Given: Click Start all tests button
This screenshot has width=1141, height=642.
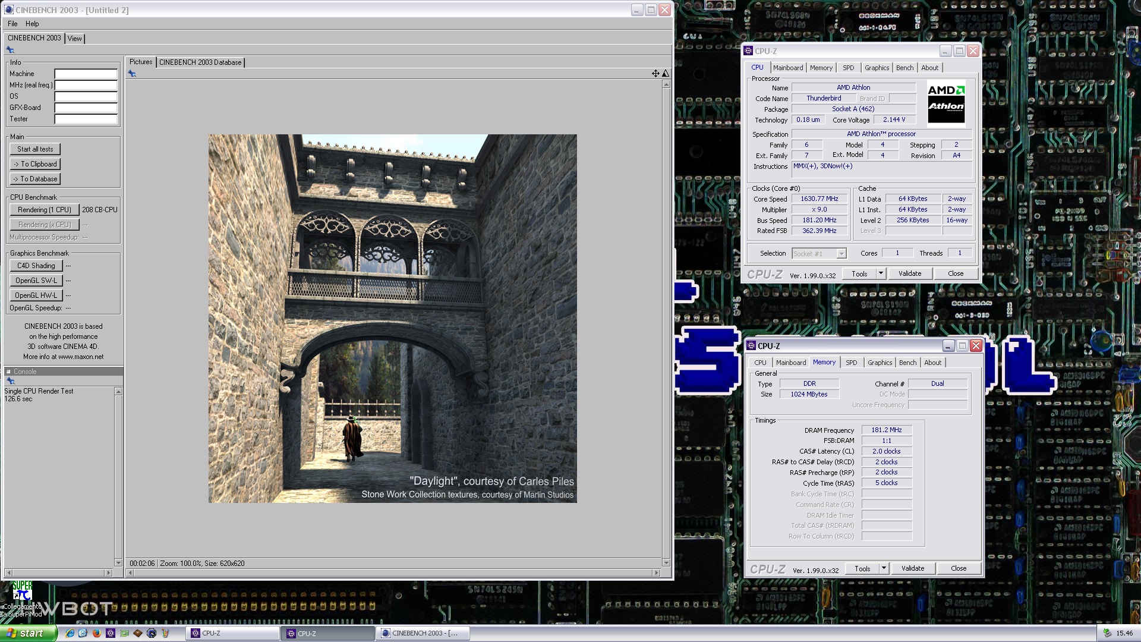Looking at the screenshot, I should (35, 149).
